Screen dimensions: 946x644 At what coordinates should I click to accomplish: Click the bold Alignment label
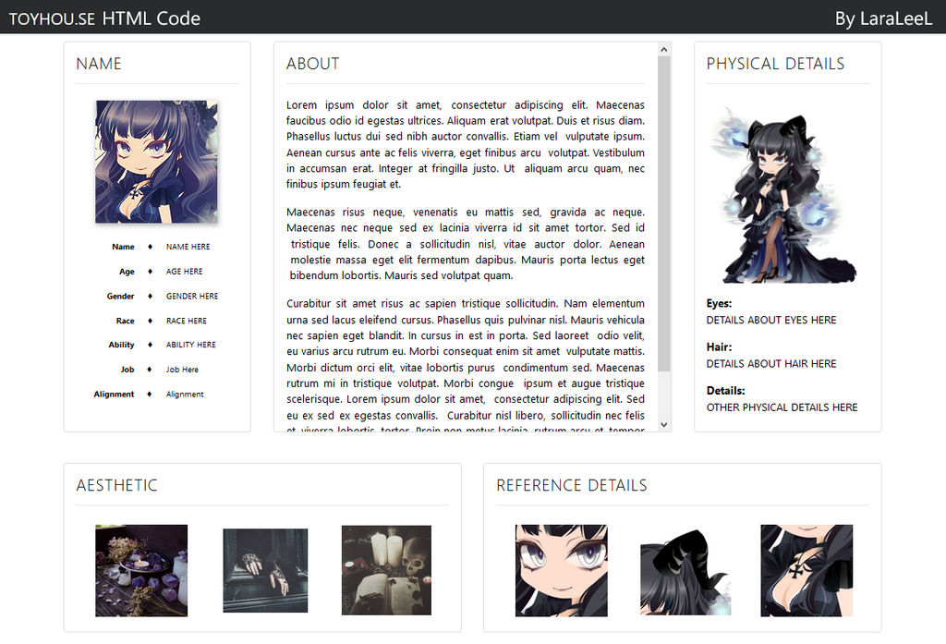[114, 395]
